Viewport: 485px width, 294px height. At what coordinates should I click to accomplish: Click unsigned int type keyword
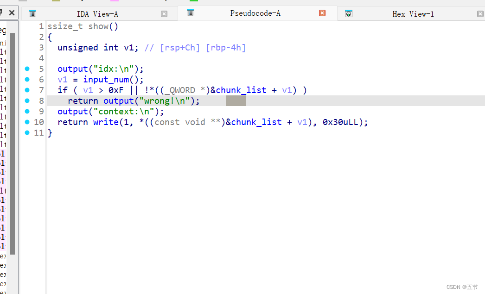[88, 48]
